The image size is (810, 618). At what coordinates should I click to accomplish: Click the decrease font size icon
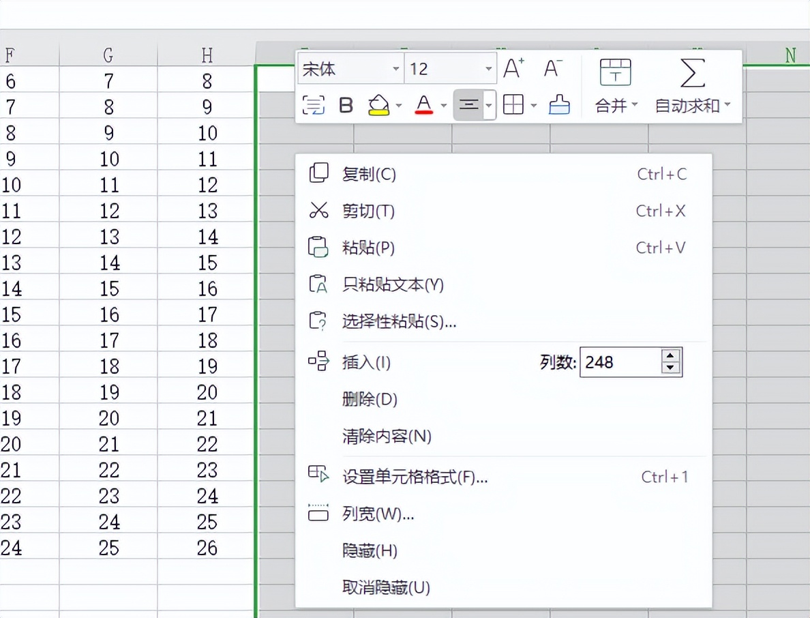[x=552, y=68]
